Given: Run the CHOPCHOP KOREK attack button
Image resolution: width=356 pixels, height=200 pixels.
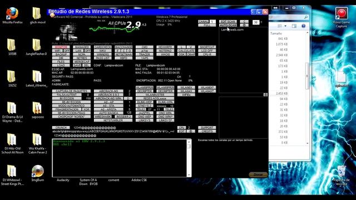Looking at the screenshot, I should pyautogui.click(x=71, y=117).
